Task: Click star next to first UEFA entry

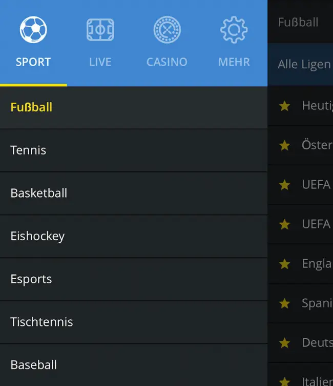Action: tap(284, 185)
